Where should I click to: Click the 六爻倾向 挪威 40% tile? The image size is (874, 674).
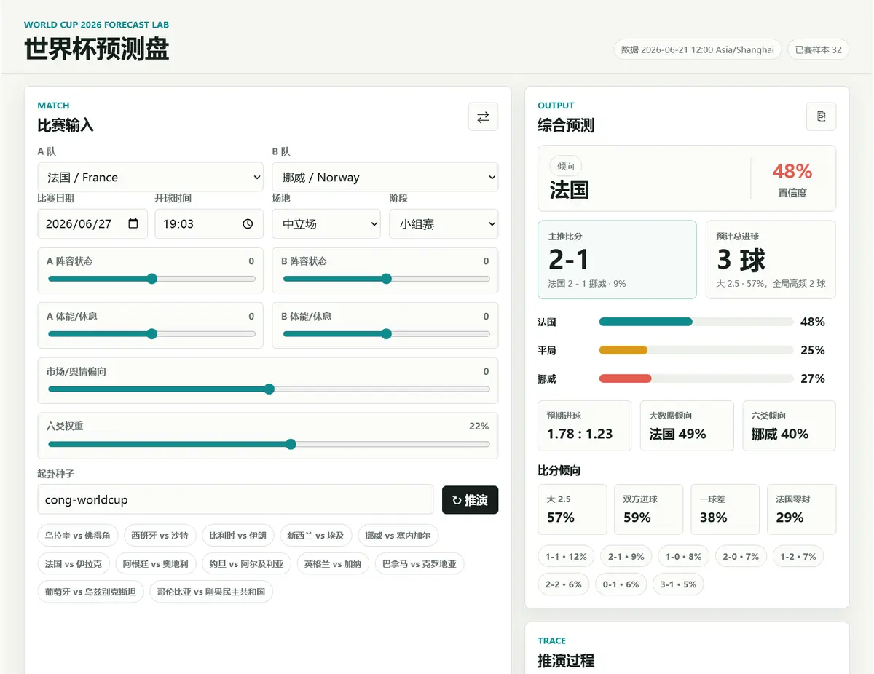tap(790, 426)
